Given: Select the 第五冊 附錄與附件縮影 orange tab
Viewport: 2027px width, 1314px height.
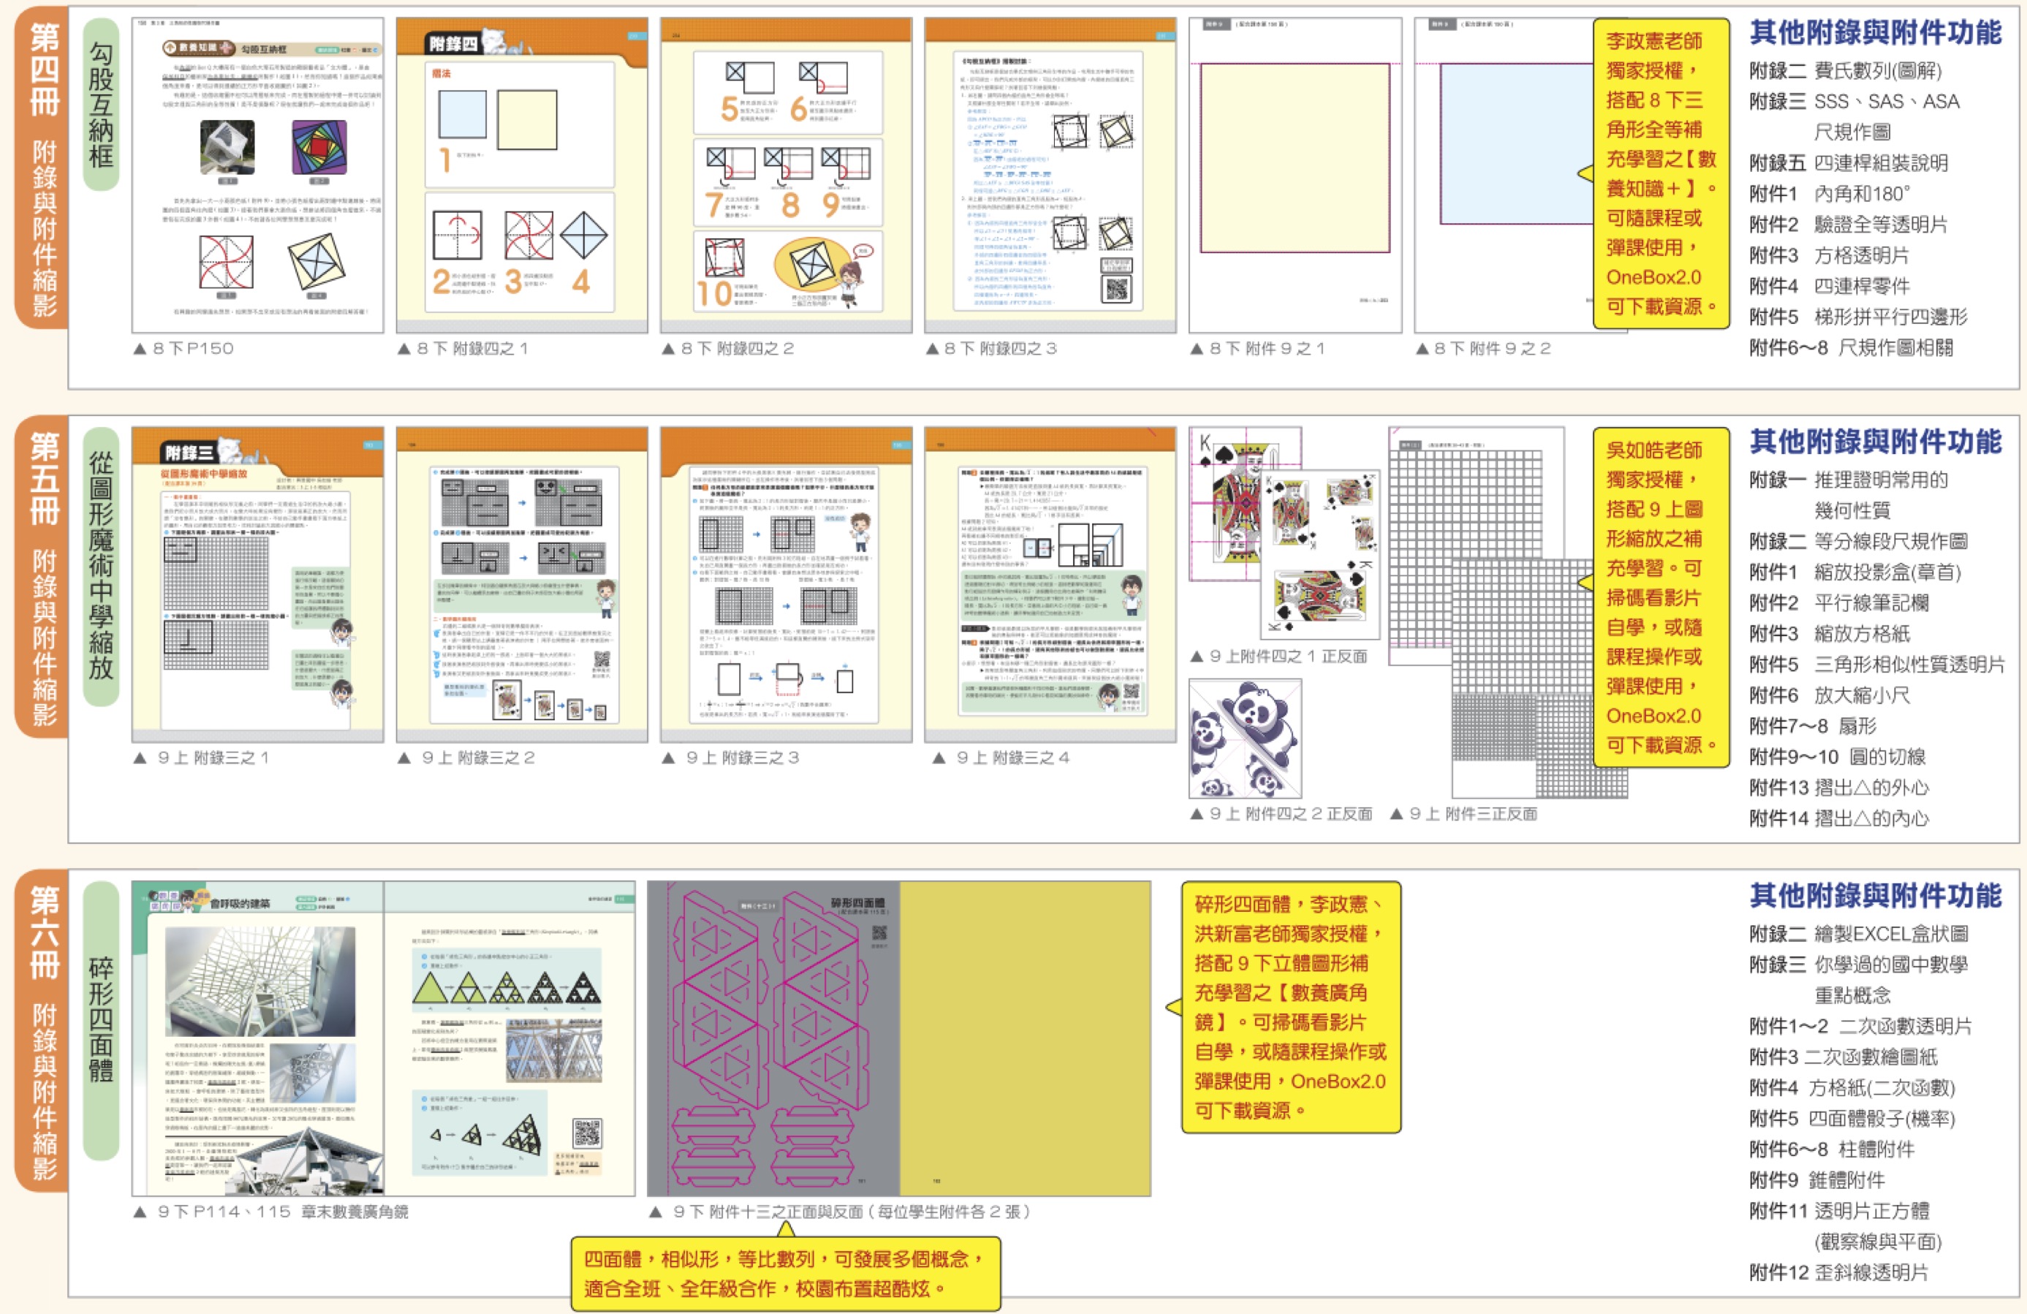Looking at the screenshot, I should coord(42,575).
